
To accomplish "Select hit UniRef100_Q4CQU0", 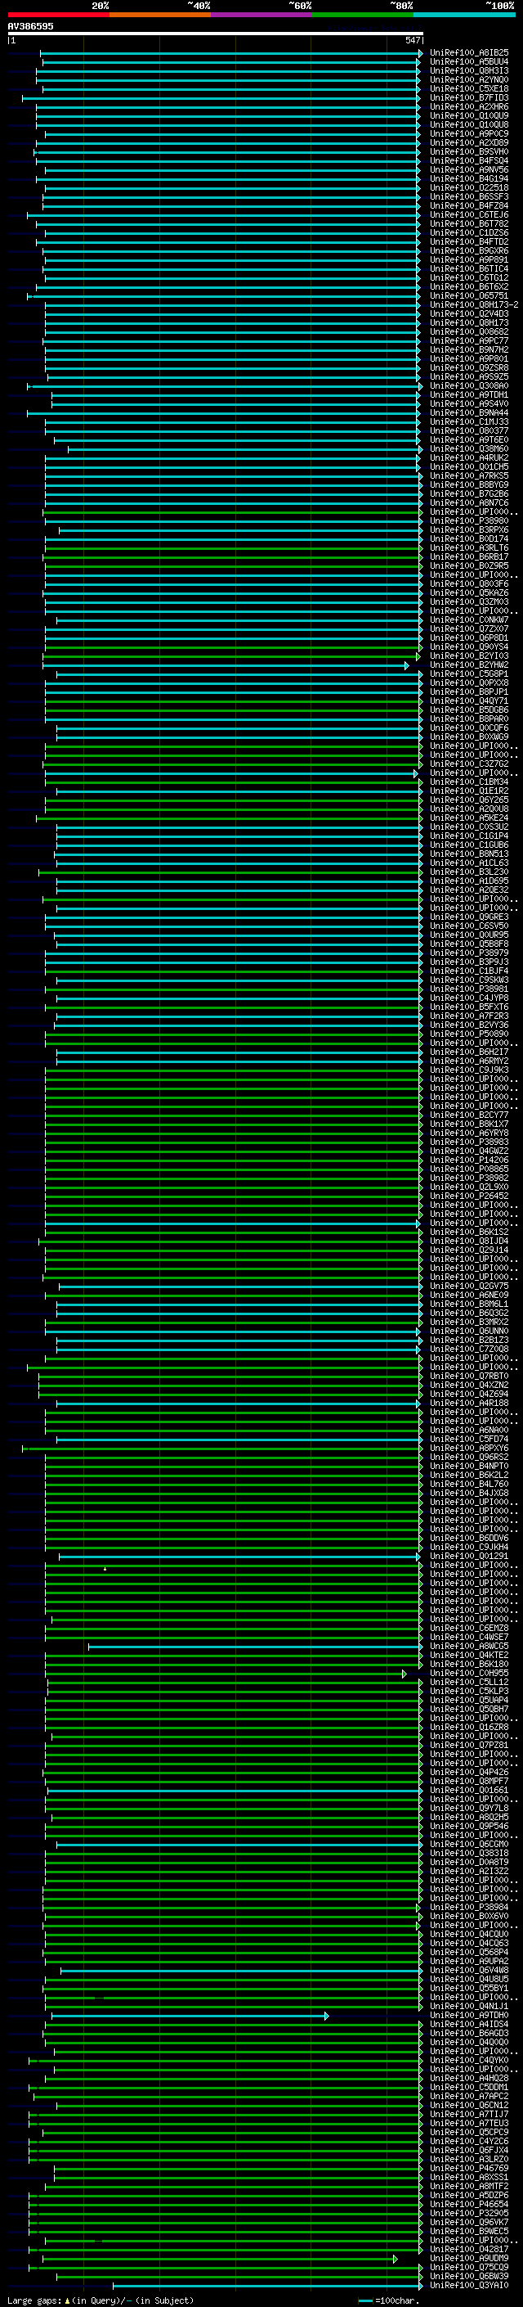I will point(468,1934).
